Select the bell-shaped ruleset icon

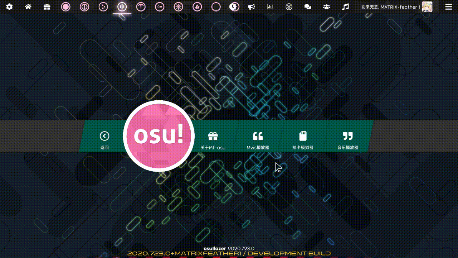197,7
